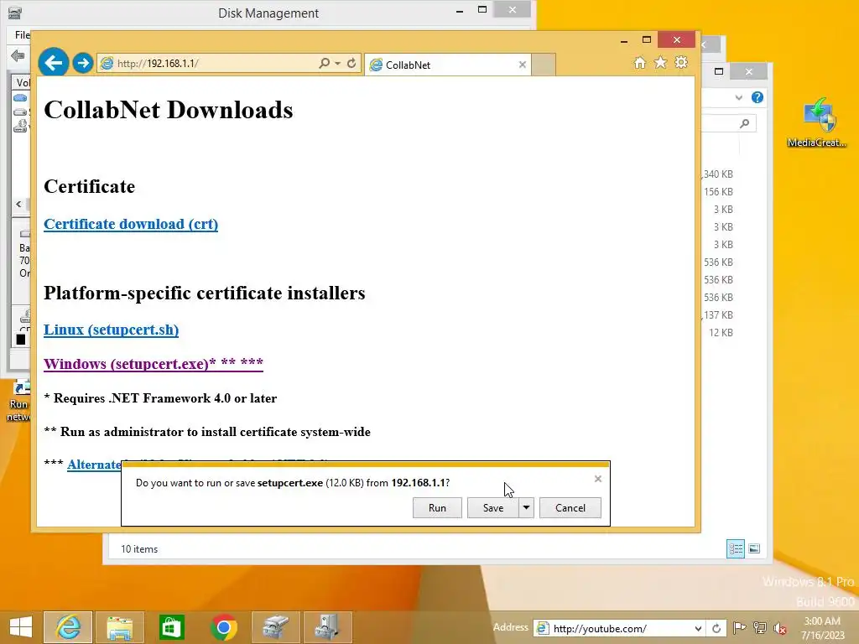This screenshot has width=859, height=644.
Task: Open Help in File Explorer window
Action: pos(757,97)
